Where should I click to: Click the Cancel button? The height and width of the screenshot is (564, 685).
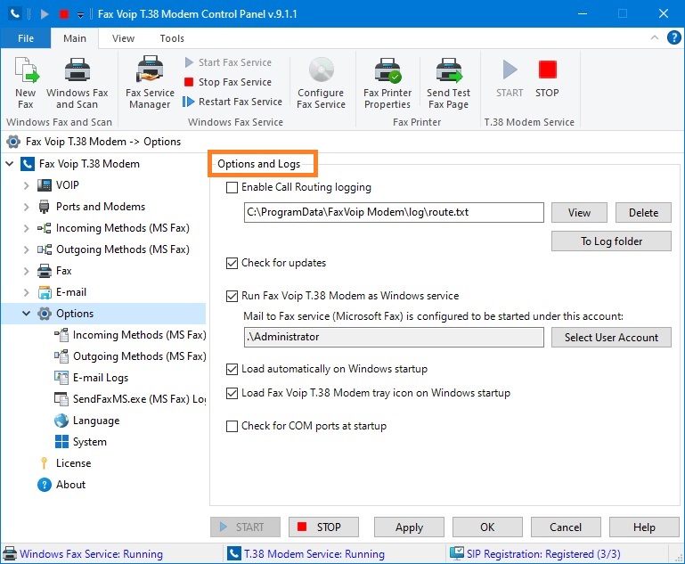pos(566,527)
